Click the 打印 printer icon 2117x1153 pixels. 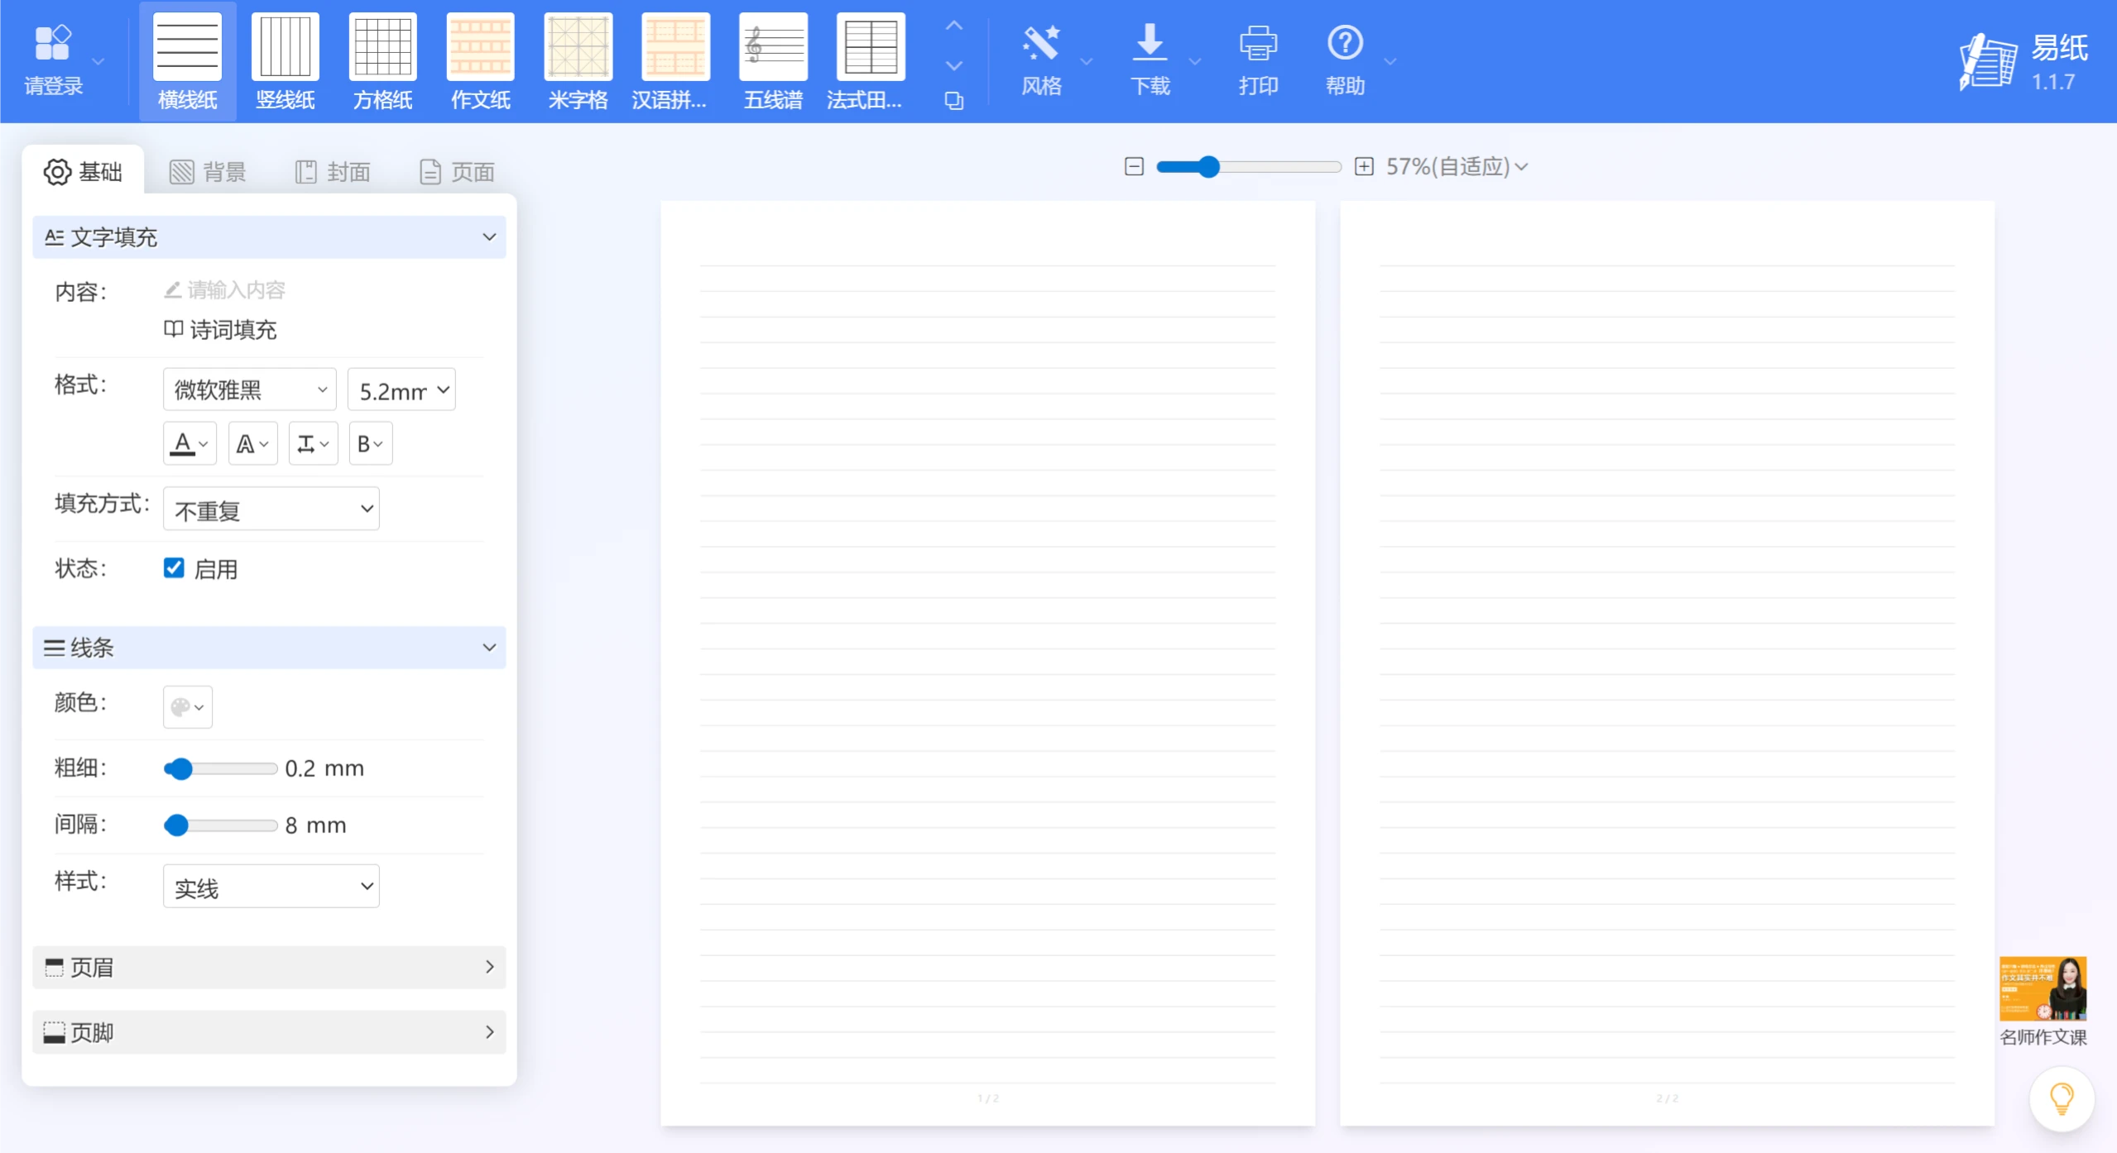click(x=1257, y=44)
